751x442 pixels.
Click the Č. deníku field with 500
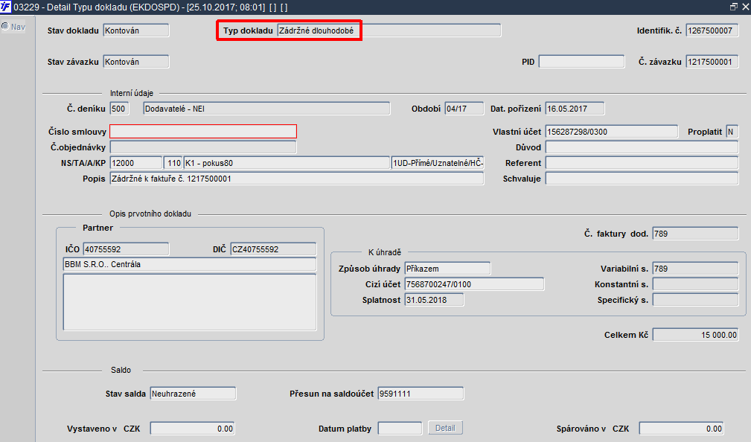point(119,109)
